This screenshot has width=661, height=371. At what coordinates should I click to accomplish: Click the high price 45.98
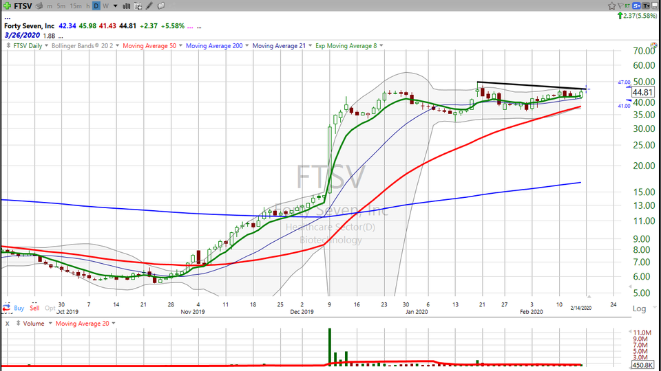click(x=87, y=26)
